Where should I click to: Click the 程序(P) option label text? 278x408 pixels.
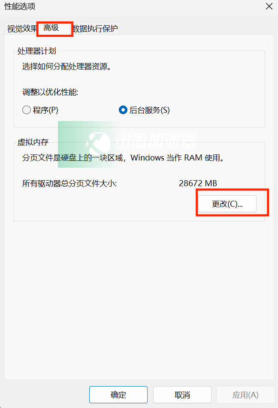click(x=45, y=110)
